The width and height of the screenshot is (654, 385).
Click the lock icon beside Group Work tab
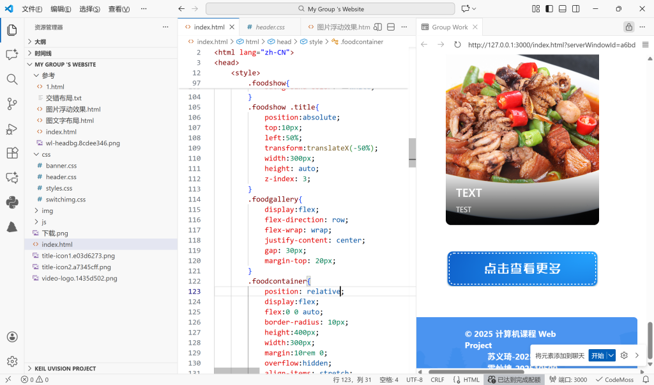coord(628,27)
